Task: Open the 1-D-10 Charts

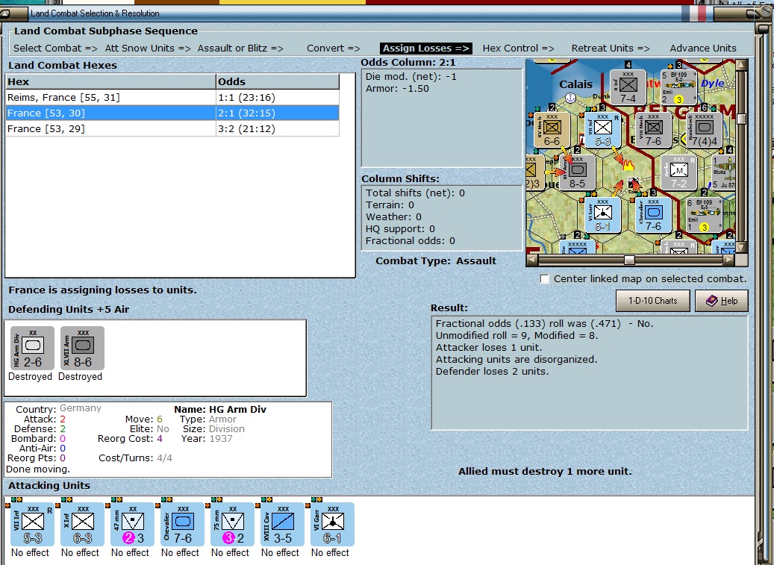Action: point(652,301)
